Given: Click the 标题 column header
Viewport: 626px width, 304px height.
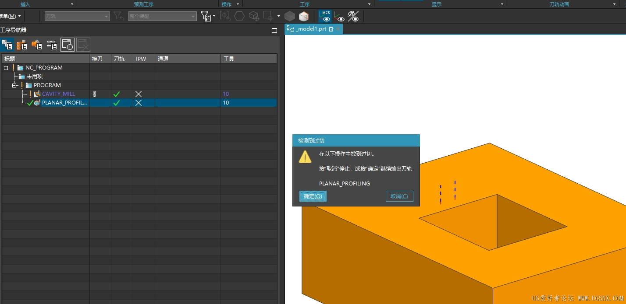Looking at the screenshot, I should (x=45, y=59).
